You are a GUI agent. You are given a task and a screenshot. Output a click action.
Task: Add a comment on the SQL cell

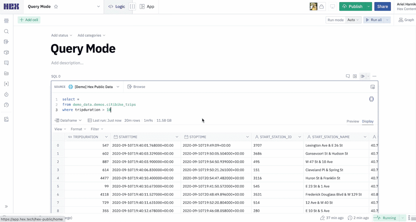pos(348,76)
